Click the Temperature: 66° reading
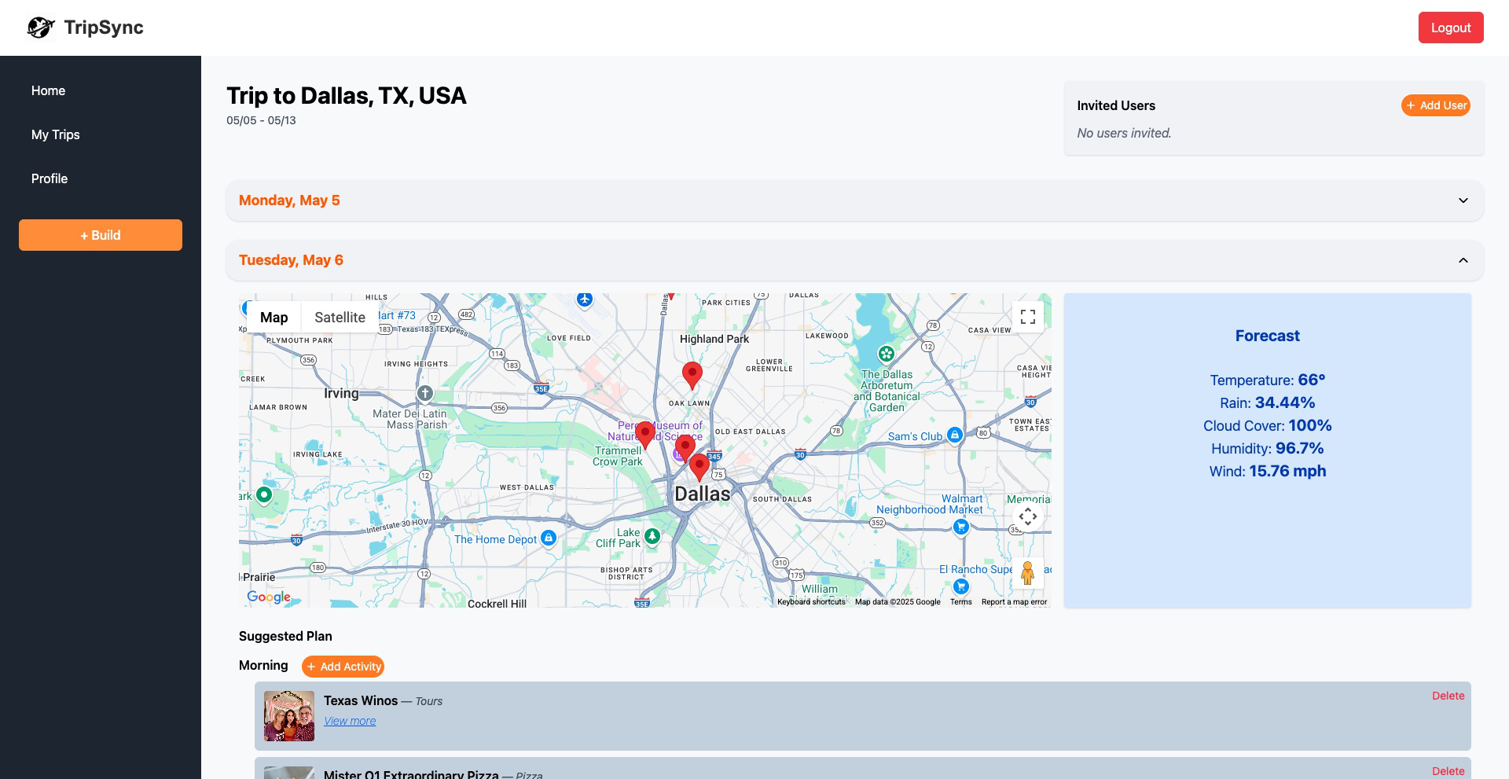Viewport: 1509px width, 779px height. [1267, 380]
